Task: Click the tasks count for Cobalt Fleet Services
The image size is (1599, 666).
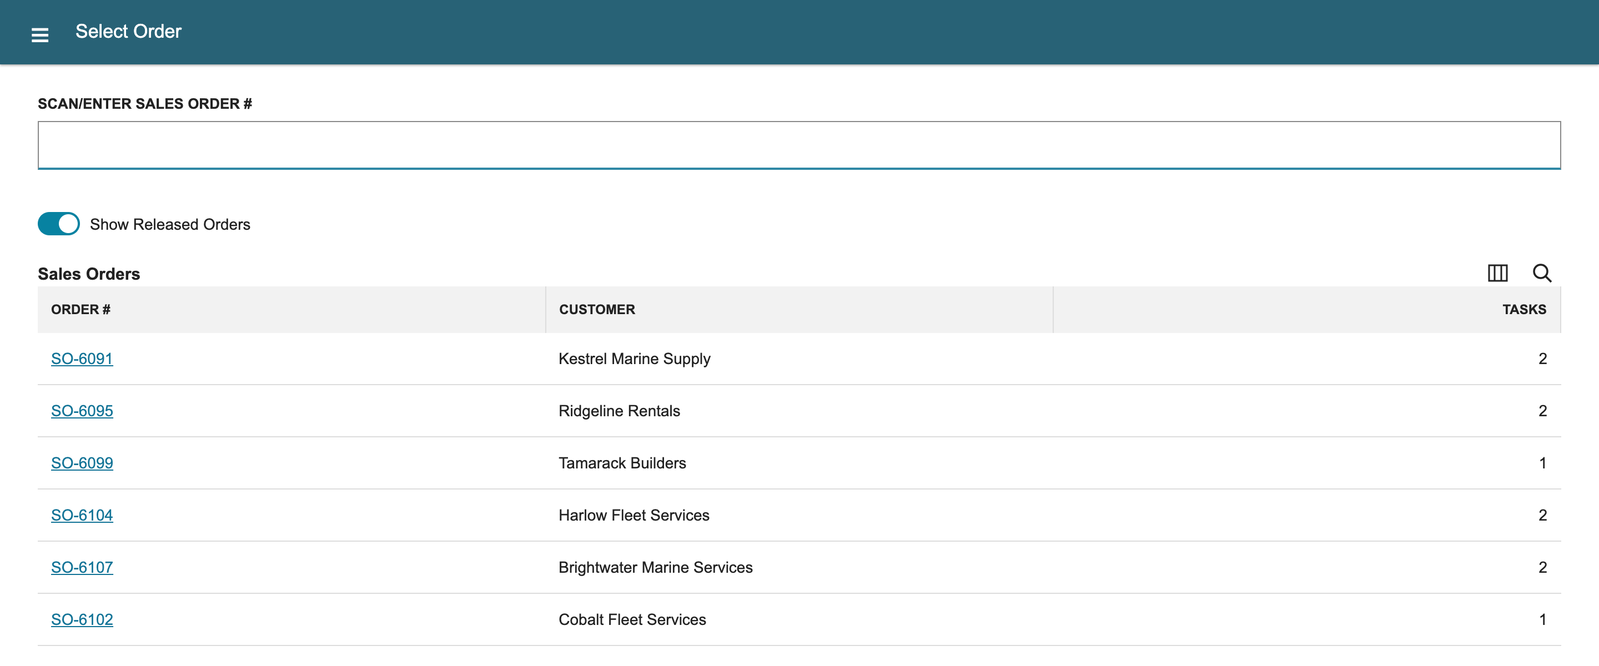Action: (1542, 619)
